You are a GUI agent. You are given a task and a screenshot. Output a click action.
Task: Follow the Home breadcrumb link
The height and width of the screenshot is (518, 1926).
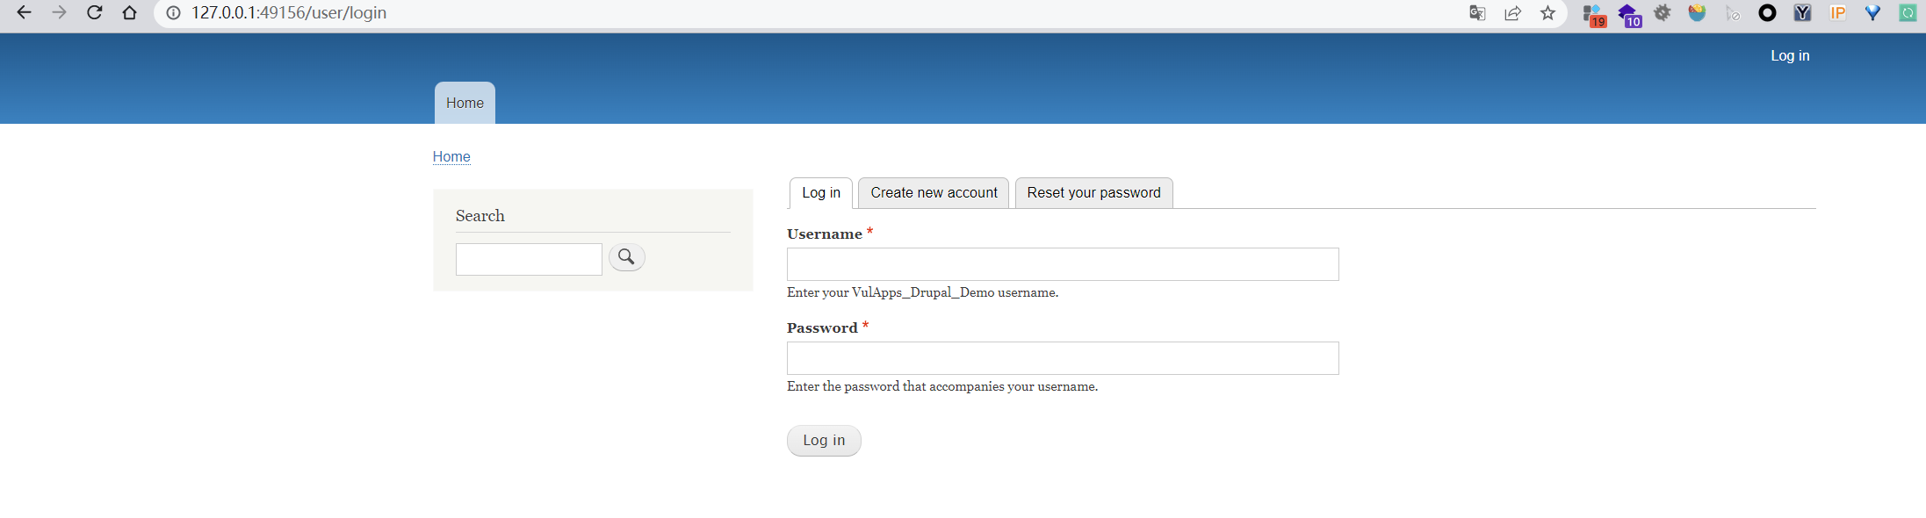click(451, 156)
